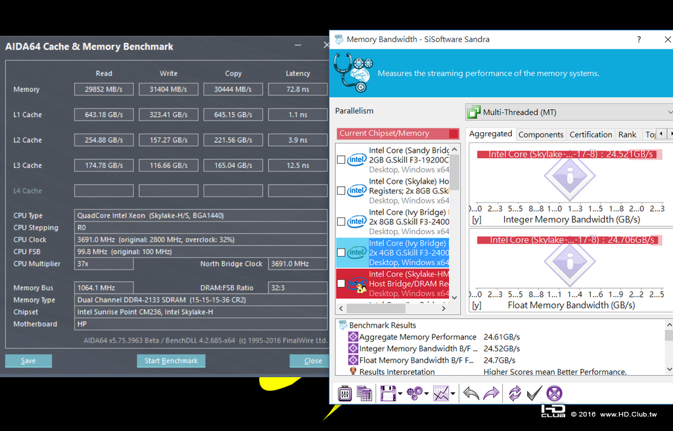Refresh the benchmark with the circular arrows icon
This screenshot has width=673, height=431.
point(515,393)
